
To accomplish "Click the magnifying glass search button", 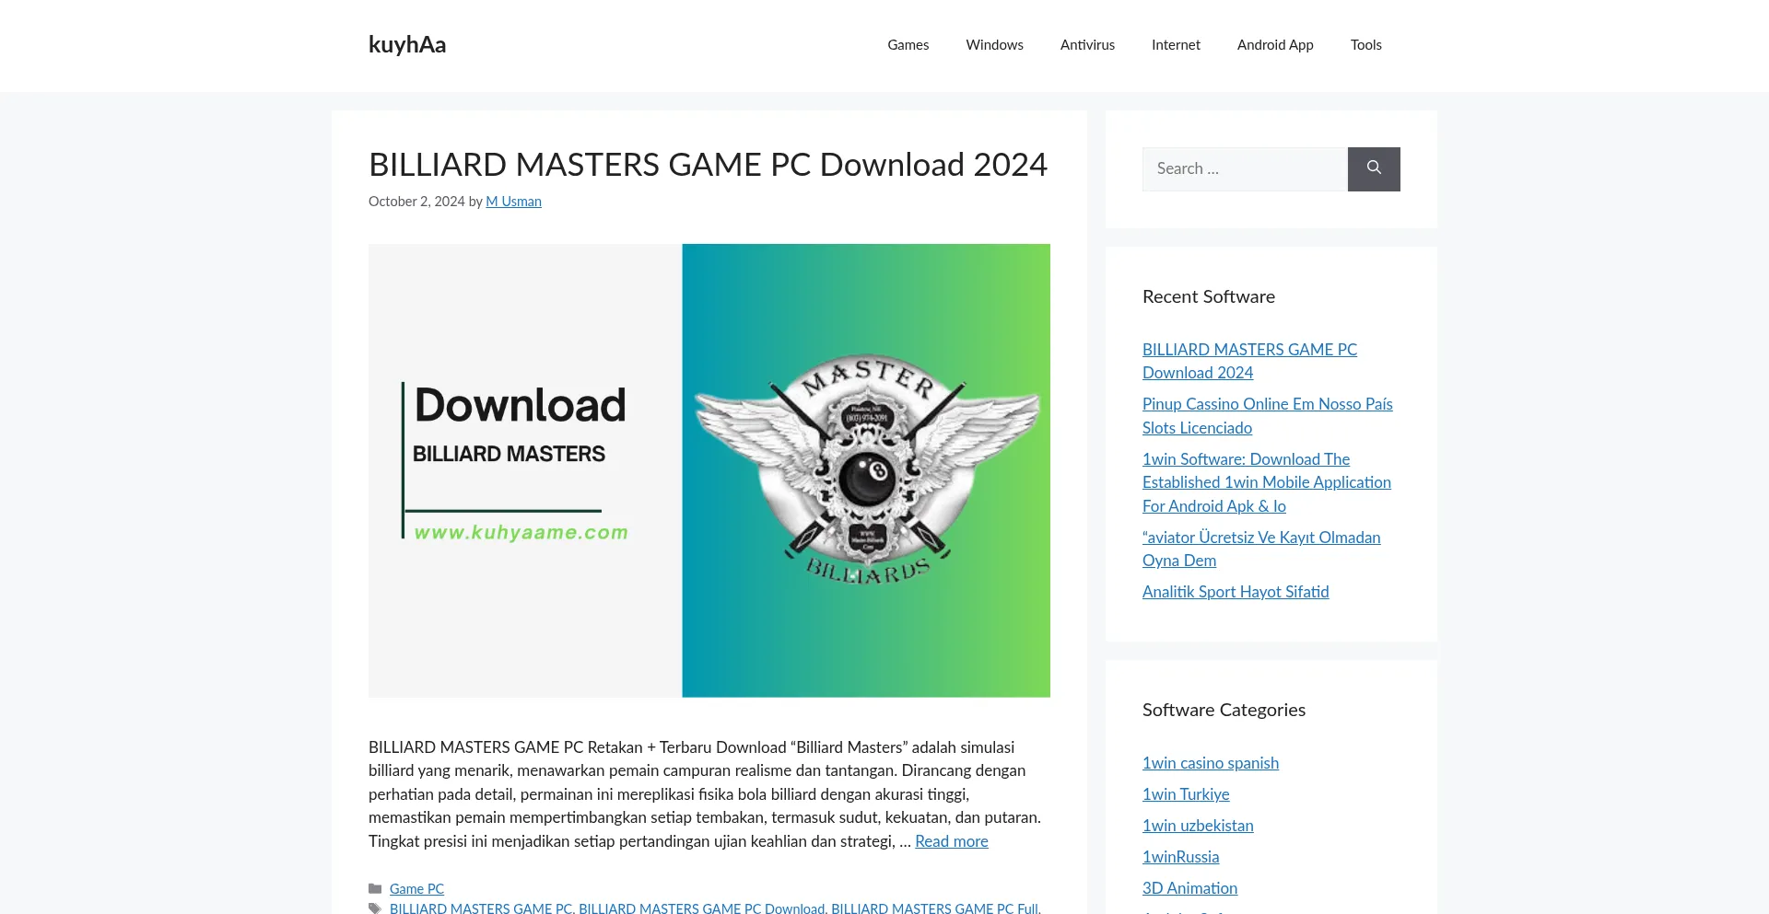I will point(1373,169).
